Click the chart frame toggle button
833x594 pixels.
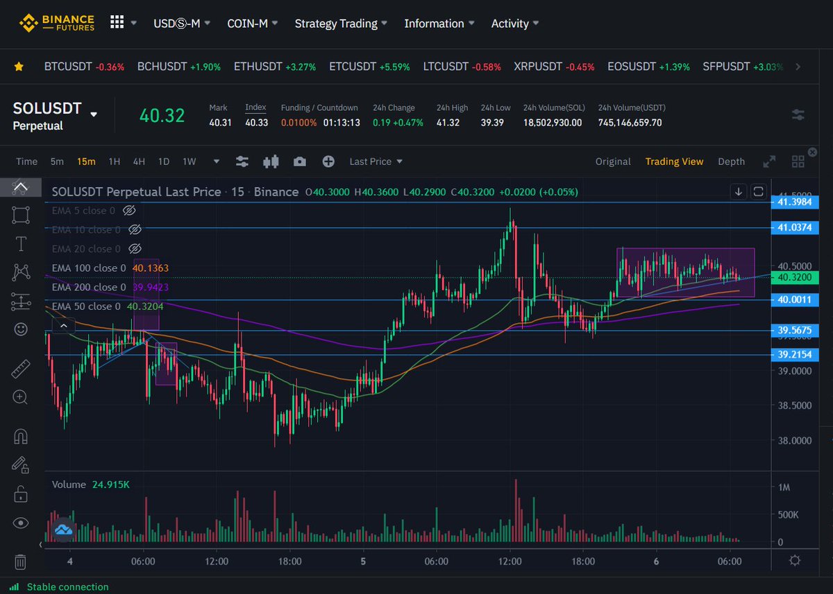tap(758, 191)
